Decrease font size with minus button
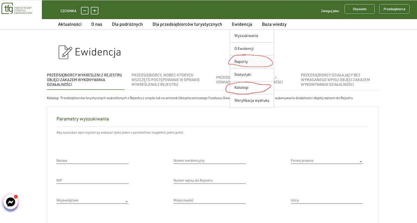 point(84,11)
